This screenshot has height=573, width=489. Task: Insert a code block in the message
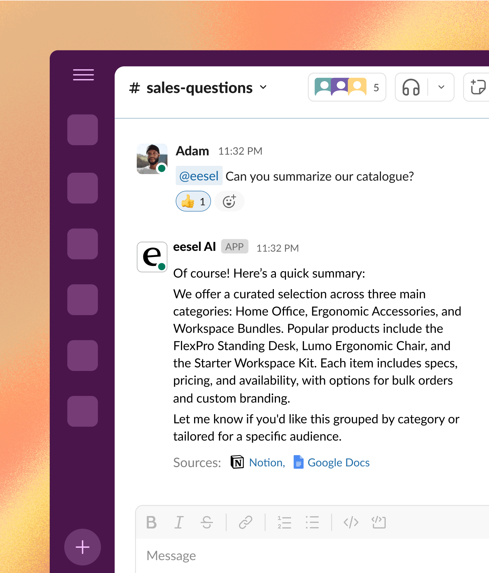point(379,522)
